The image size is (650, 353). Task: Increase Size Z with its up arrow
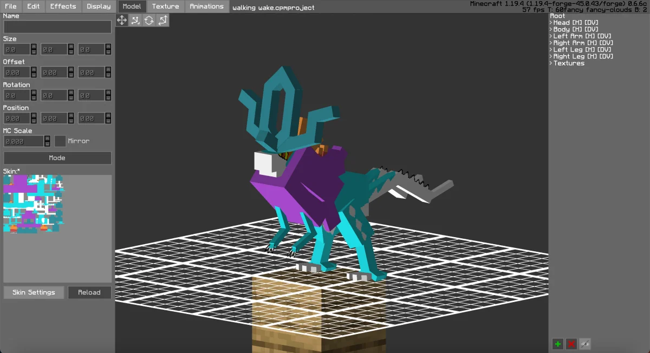pyautogui.click(x=108, y=47)
